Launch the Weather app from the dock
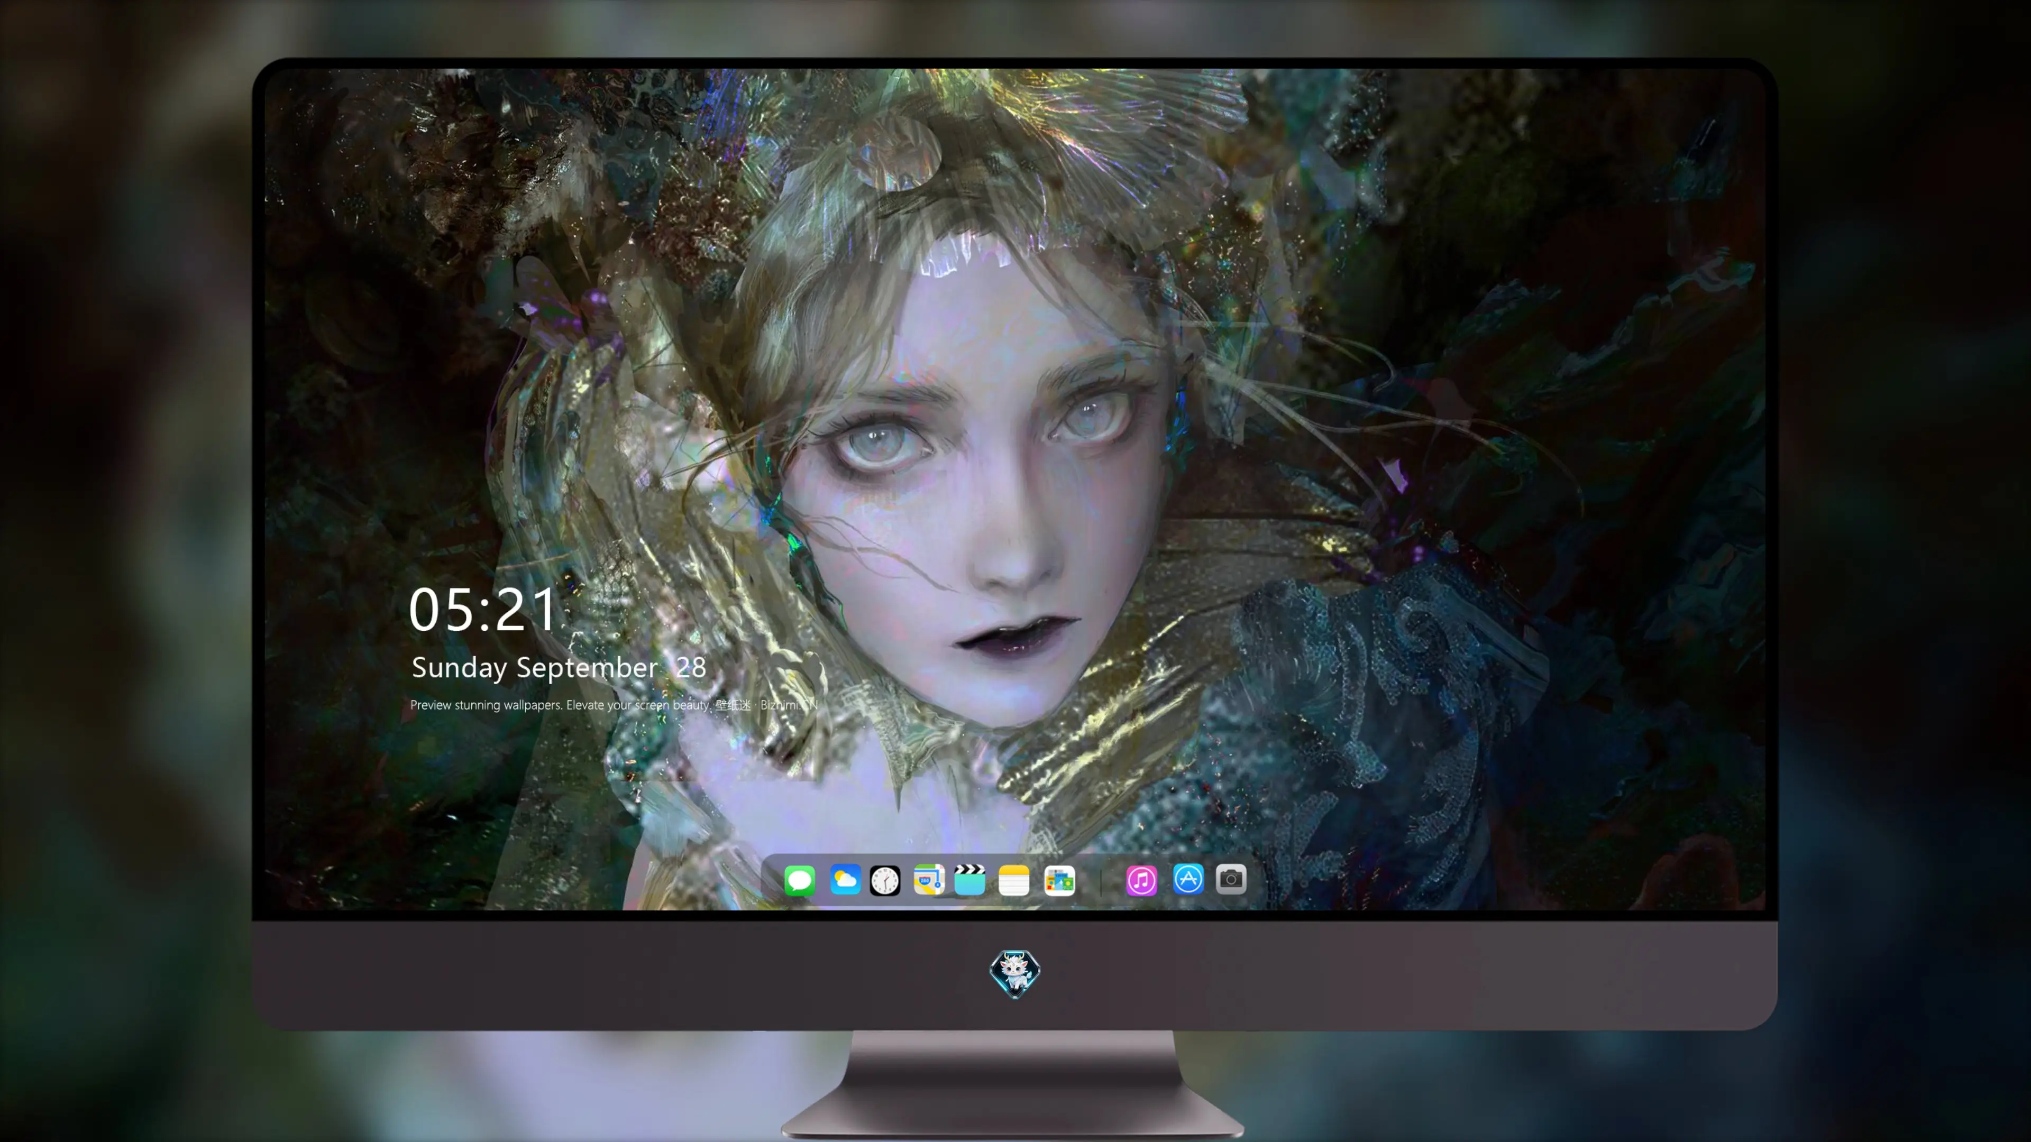This screenshot has height=1142, width=2031. click(x=845, y=880)
